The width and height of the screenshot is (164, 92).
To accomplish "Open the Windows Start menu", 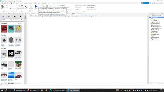I will (2, 90).
